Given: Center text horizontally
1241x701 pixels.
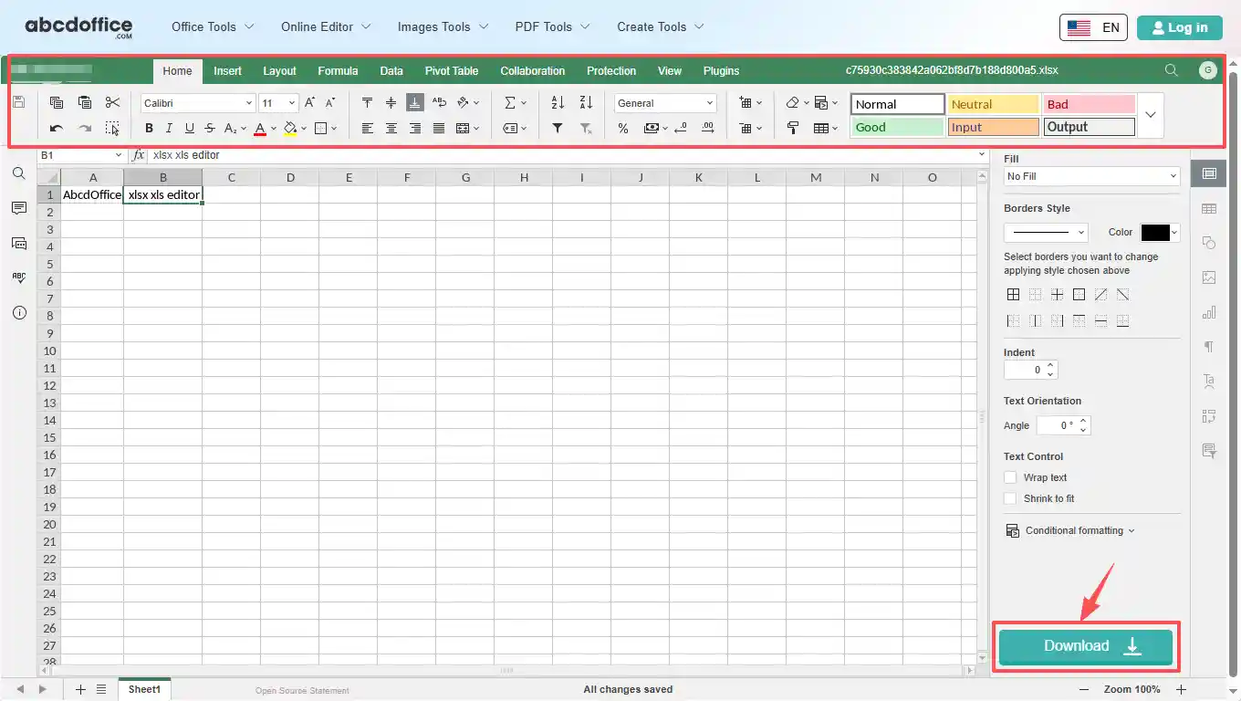Looking at the screenshot, I should [391, 129].
